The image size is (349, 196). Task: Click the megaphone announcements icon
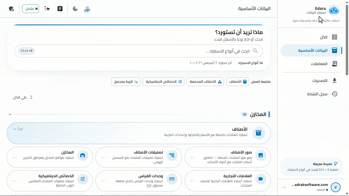point(47,9)
